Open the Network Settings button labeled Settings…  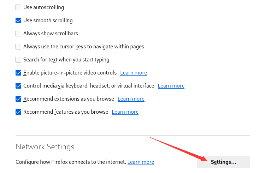point(223,162)
